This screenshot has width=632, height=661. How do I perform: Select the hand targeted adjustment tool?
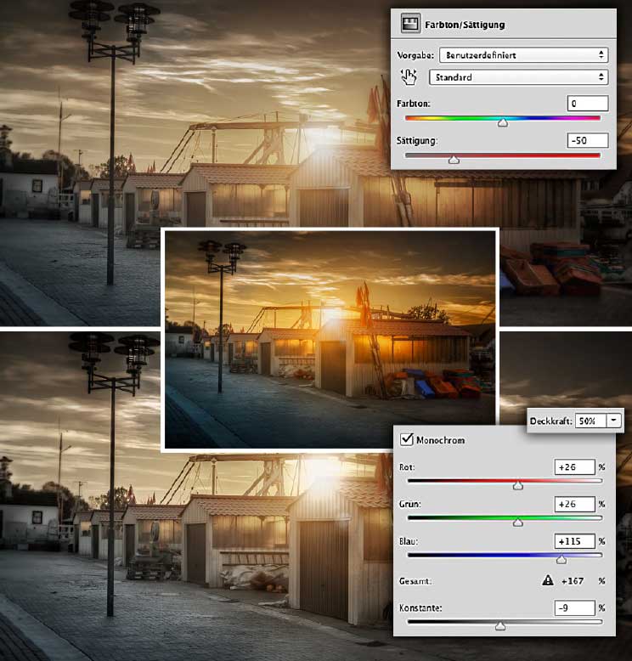409,77
